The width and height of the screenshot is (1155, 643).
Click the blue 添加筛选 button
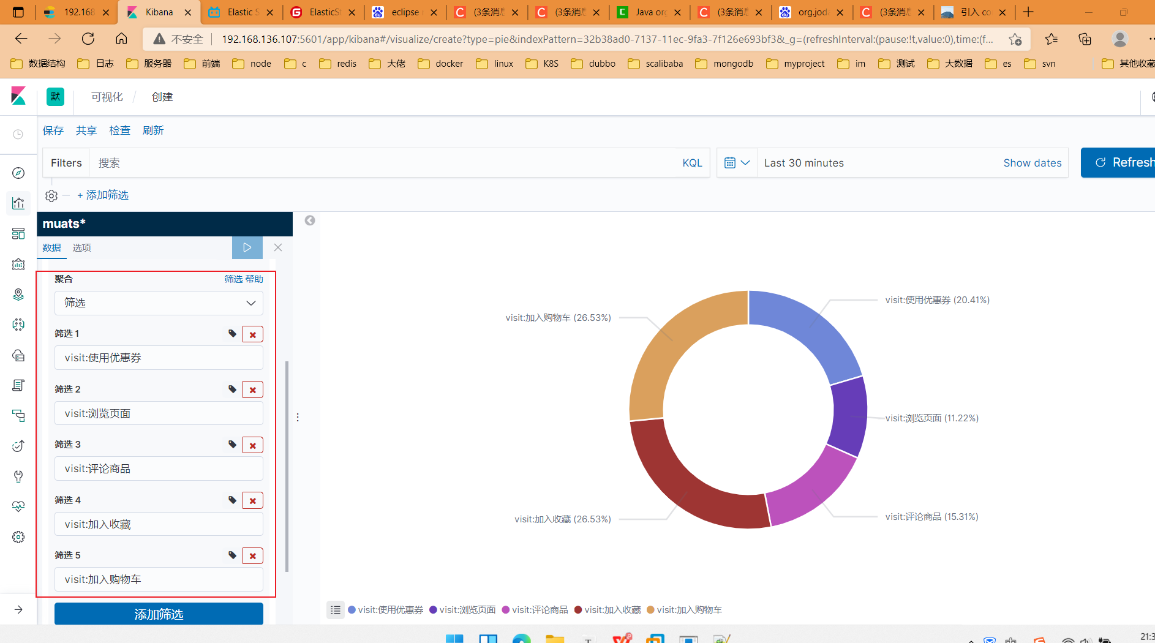pyautogui.click(x=159, y=614)
